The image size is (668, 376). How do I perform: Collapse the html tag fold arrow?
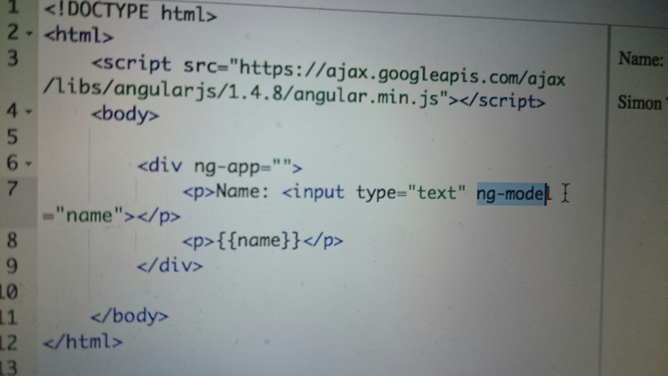[30, 33]
